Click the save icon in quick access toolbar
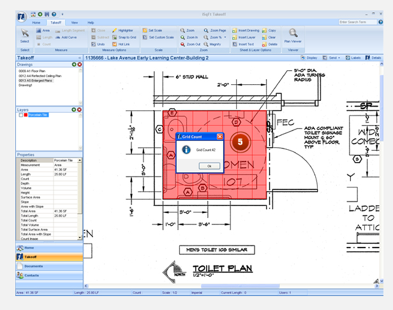 47,14
